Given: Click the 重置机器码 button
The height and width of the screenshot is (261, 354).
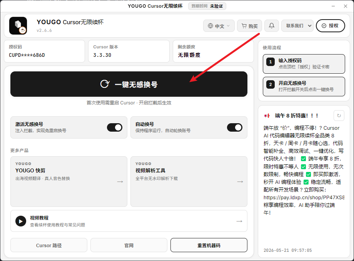Looking at the screenshot, I should coord(209,245).
